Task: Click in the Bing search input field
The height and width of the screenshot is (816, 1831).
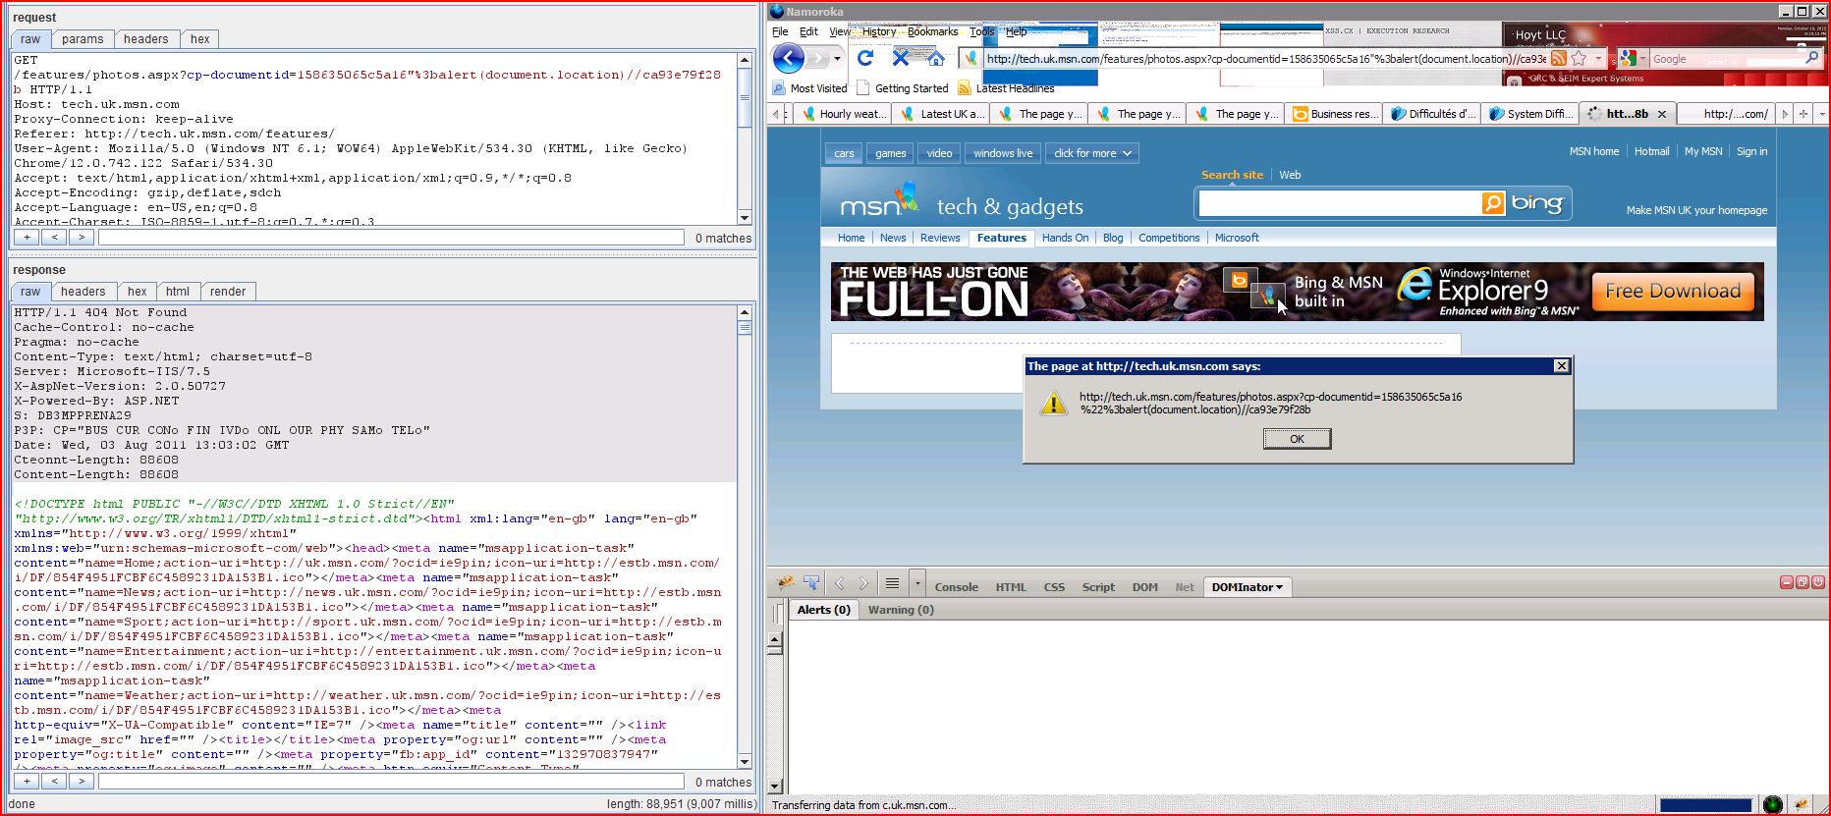Action: tap(1339, 203)
